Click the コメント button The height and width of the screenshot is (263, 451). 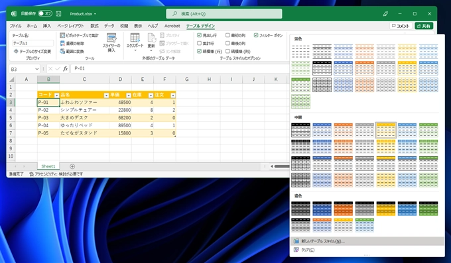401,26
